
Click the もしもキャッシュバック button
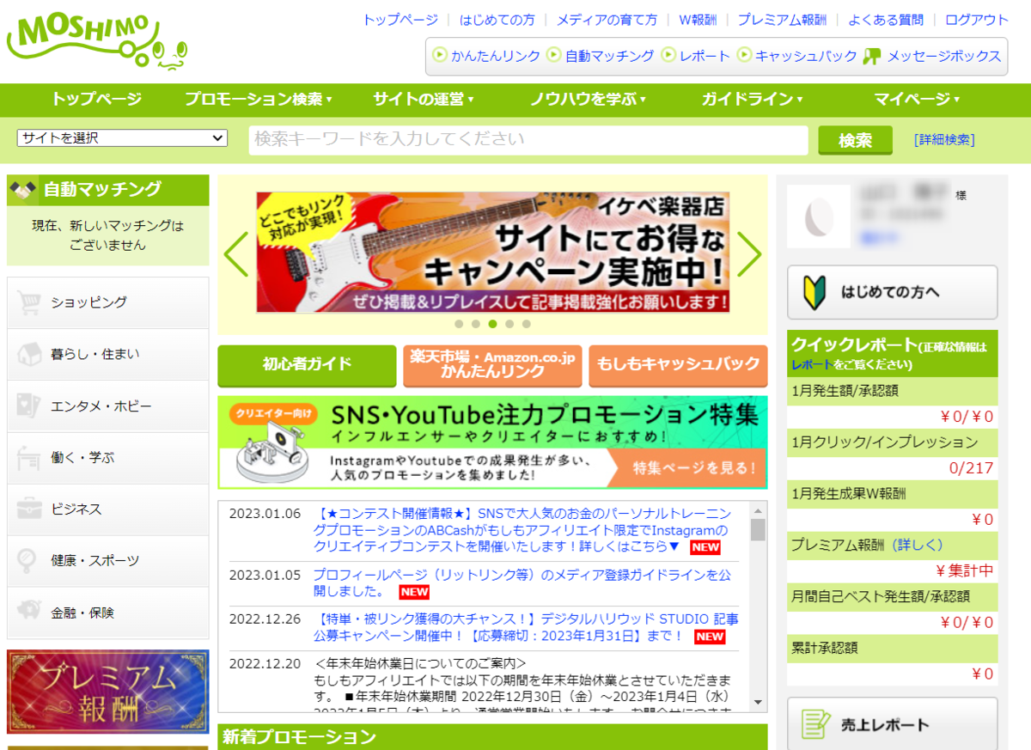pos(678,366)
